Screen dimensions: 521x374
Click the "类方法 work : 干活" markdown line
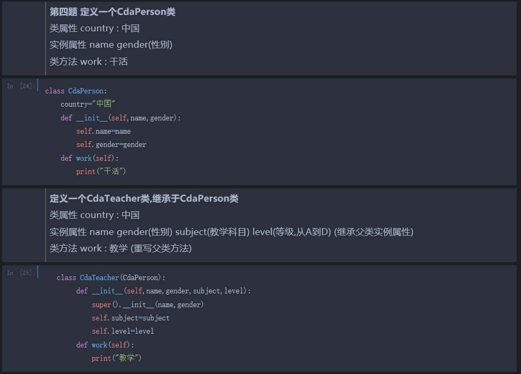(89, 62)
